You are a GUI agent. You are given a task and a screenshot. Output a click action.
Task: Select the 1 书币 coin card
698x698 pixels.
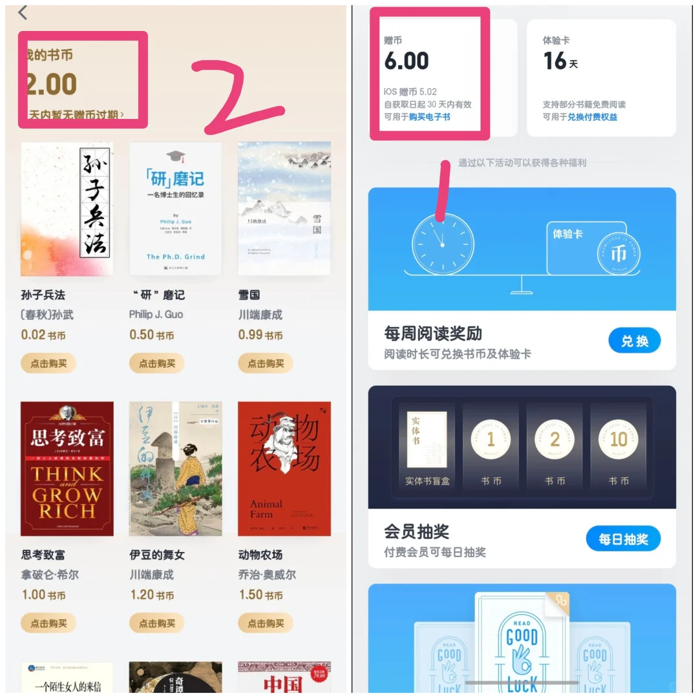tap(491, 447)
